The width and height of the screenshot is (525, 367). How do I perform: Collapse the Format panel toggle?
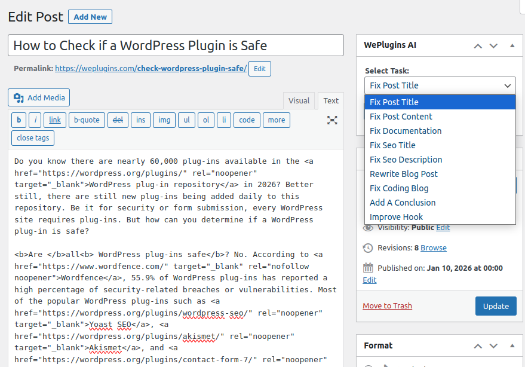pos(512,346)
